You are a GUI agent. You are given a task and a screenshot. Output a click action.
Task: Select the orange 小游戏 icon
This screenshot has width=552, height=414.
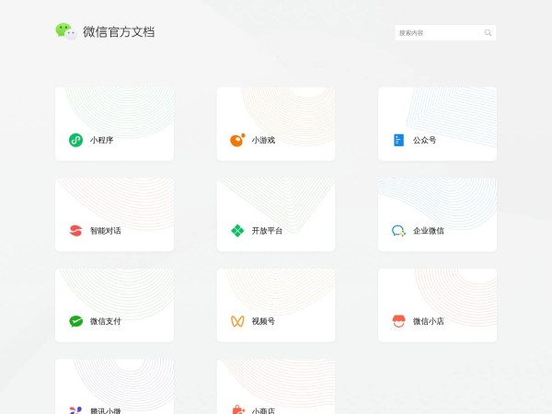[236, 141]
